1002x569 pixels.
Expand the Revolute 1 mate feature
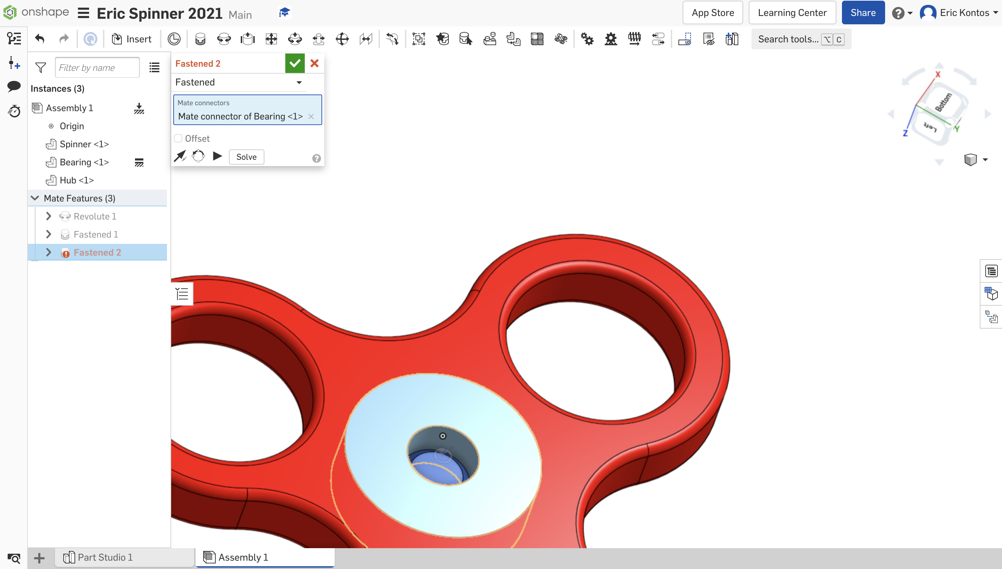point(49,216)
